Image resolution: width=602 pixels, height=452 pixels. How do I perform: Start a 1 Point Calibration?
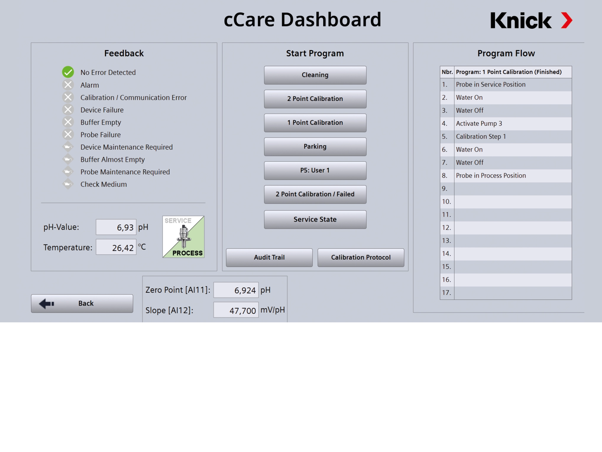[315, 123]
